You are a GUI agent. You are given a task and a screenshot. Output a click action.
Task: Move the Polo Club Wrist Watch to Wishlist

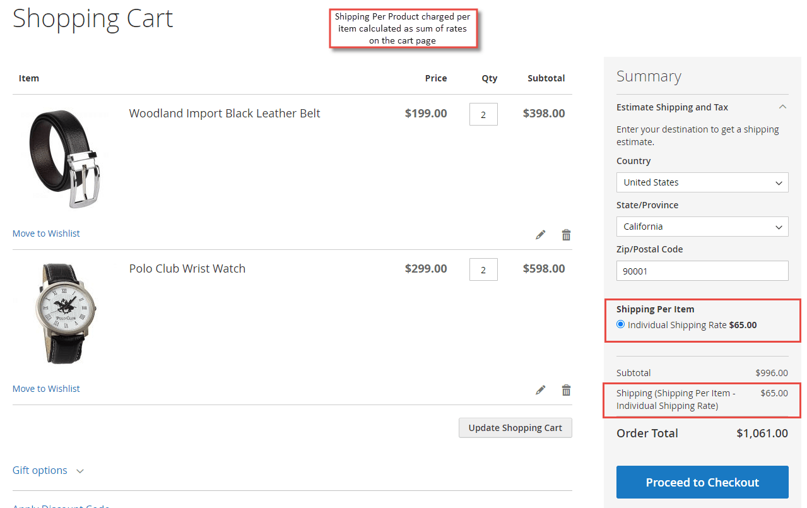click(46, 389)
